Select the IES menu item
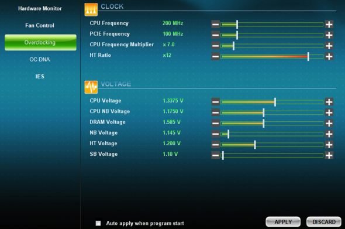Image resolution: width=345 pixels, height=229 pixels. [40, 77]
